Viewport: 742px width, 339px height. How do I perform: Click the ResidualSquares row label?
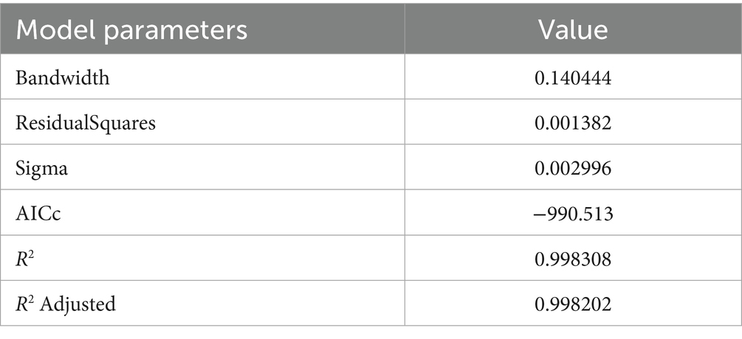(x=86, y=122)
